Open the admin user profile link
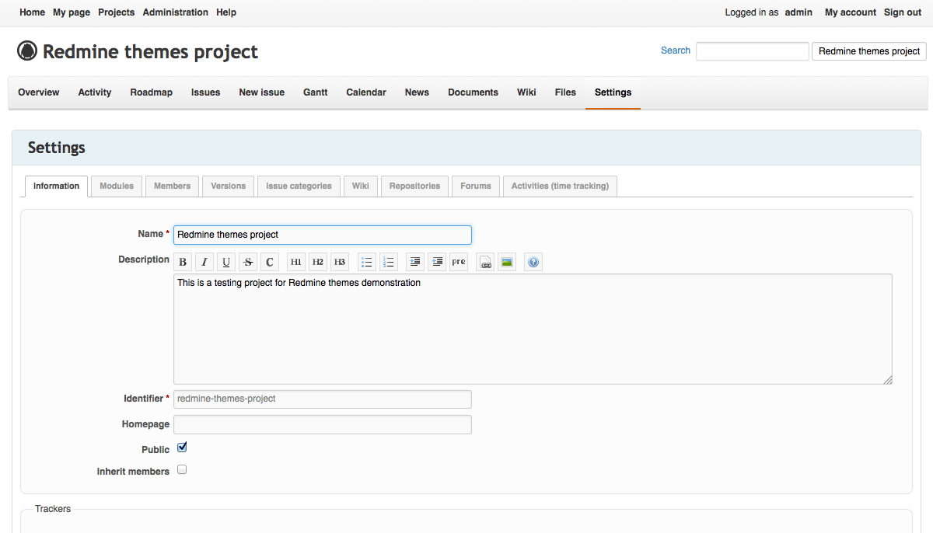The width and height of the screenshot is (933, 533). pyautogui.click(x=798, y=12)
